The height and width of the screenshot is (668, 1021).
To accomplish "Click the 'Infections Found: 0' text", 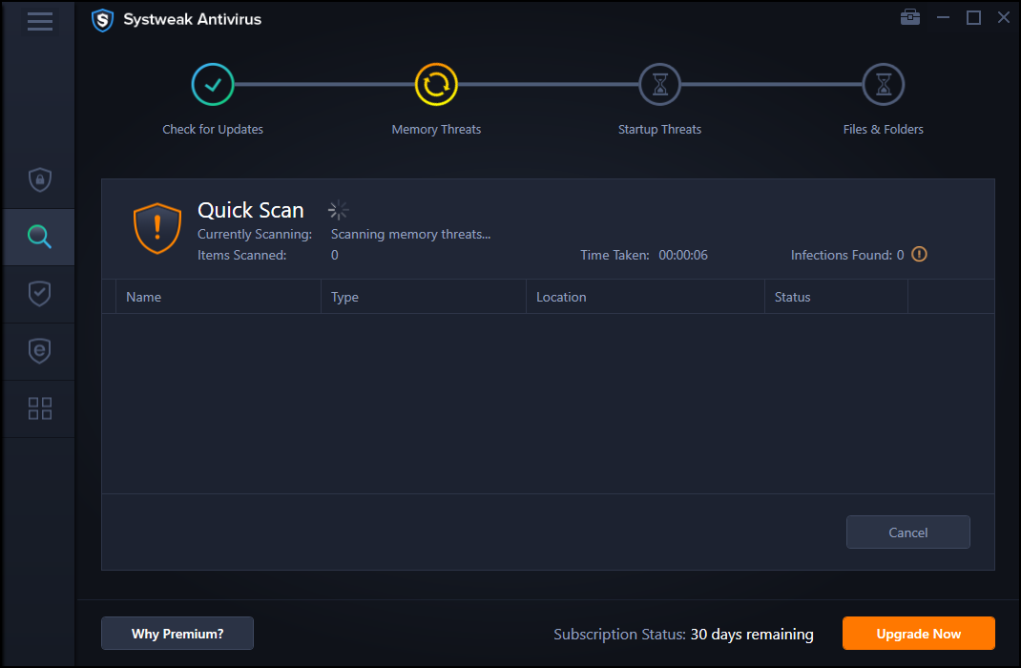I will point(847,255).
